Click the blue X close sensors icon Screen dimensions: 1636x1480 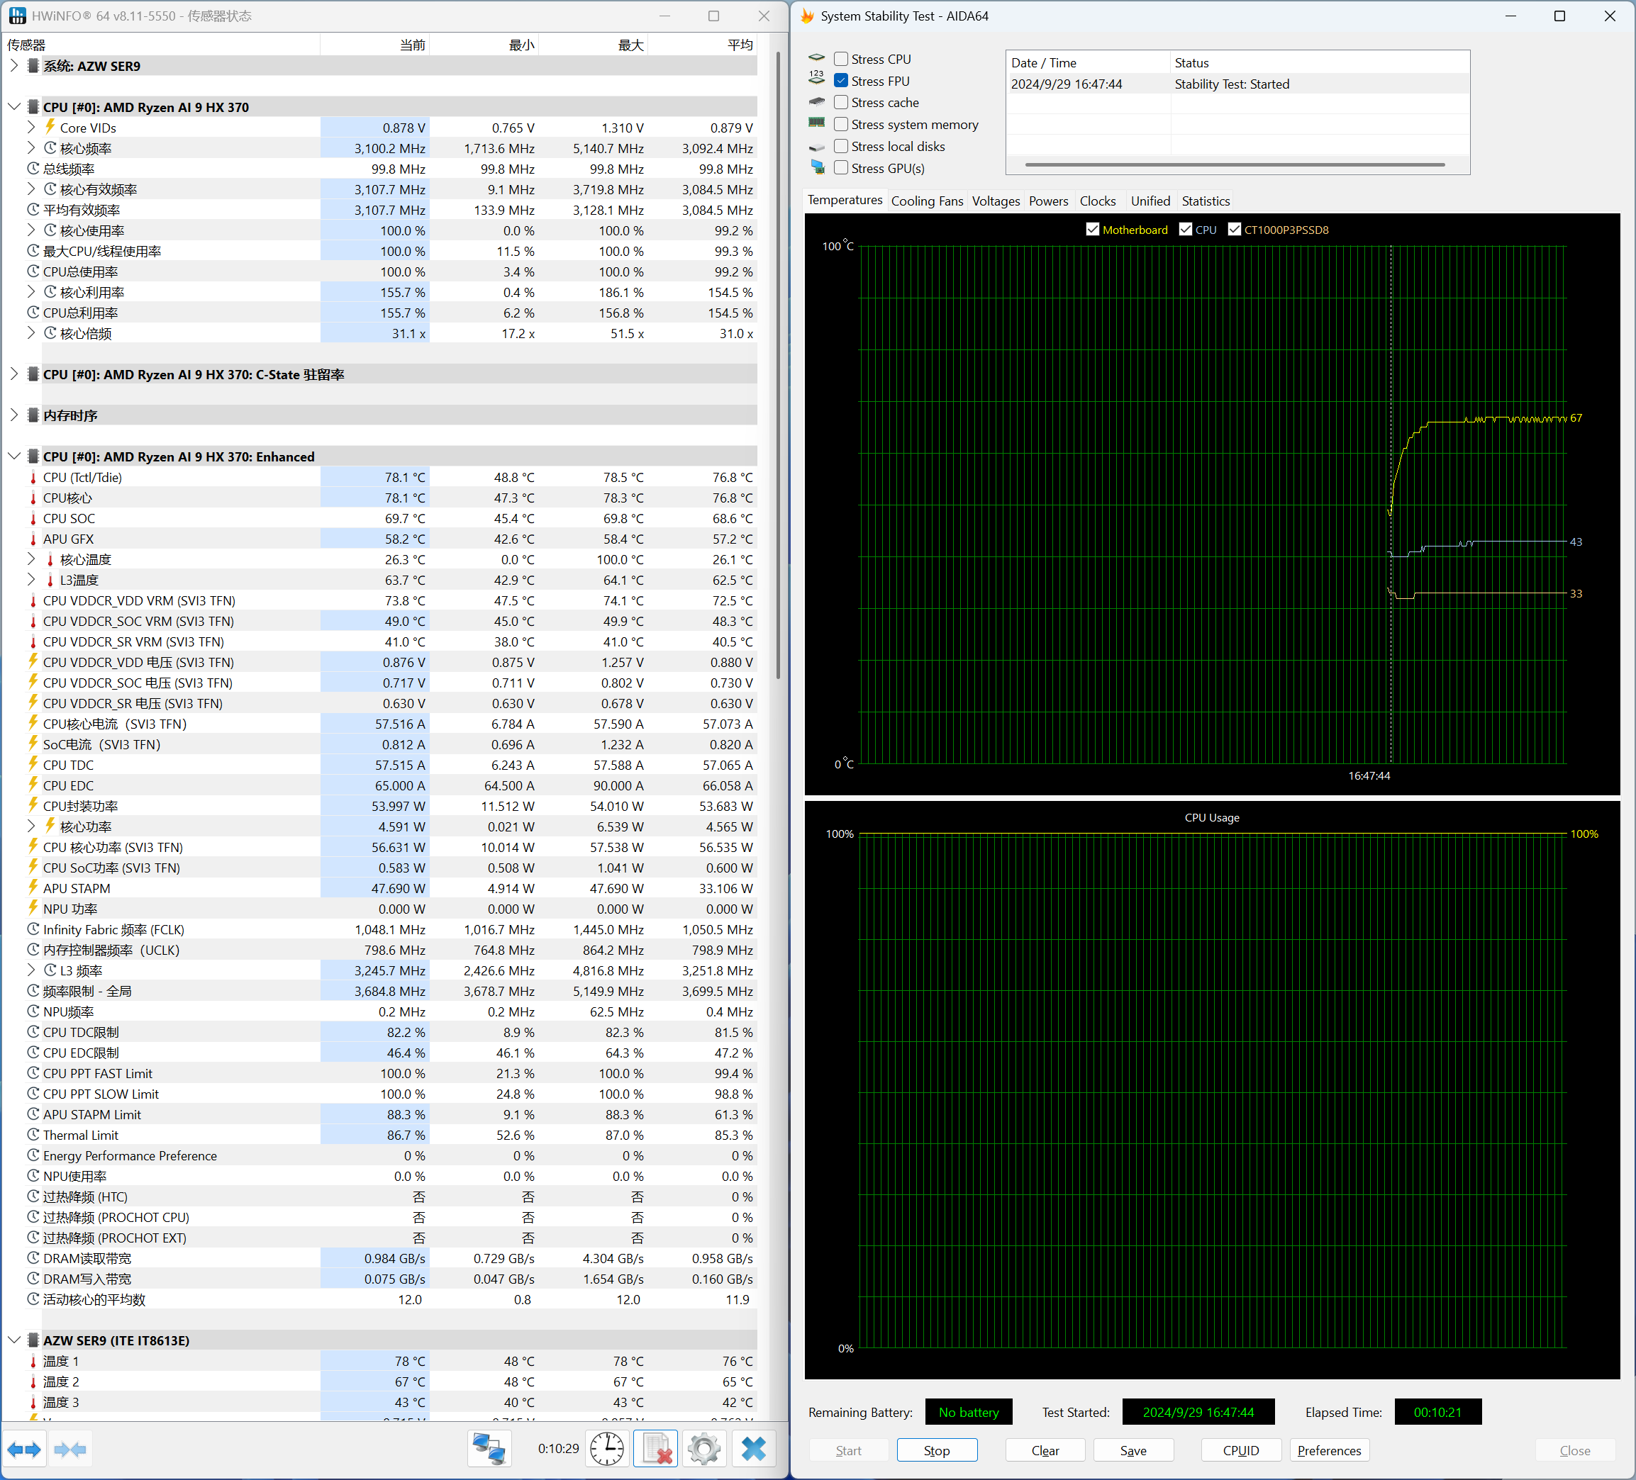[x=753, y=1450]
